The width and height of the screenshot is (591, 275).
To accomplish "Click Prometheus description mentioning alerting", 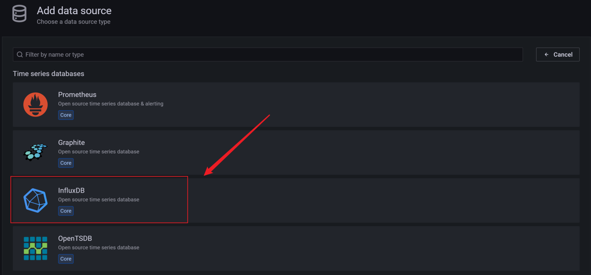I will pos(111,104).
